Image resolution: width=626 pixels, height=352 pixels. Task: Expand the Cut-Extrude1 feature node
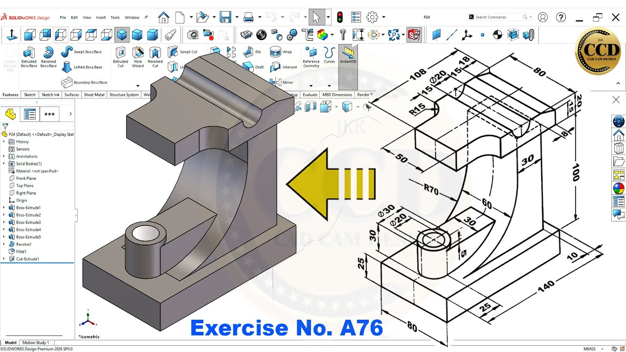(x=4, y=259)
